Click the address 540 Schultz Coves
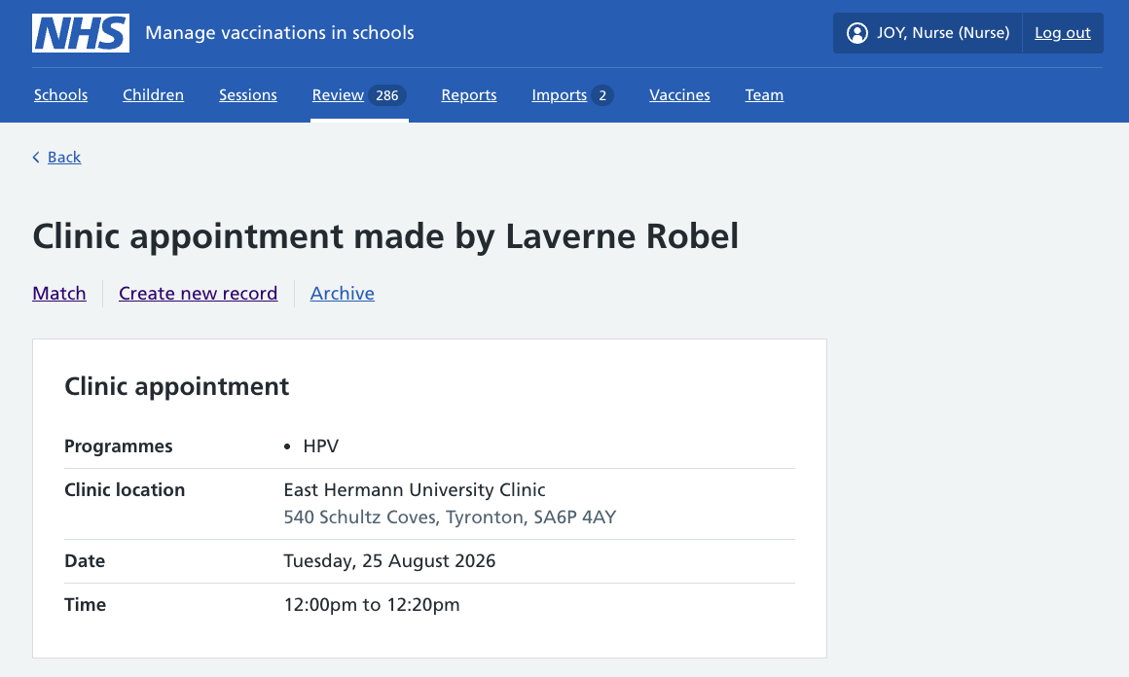Screen dimensions: 1129x677 (450, 517)
